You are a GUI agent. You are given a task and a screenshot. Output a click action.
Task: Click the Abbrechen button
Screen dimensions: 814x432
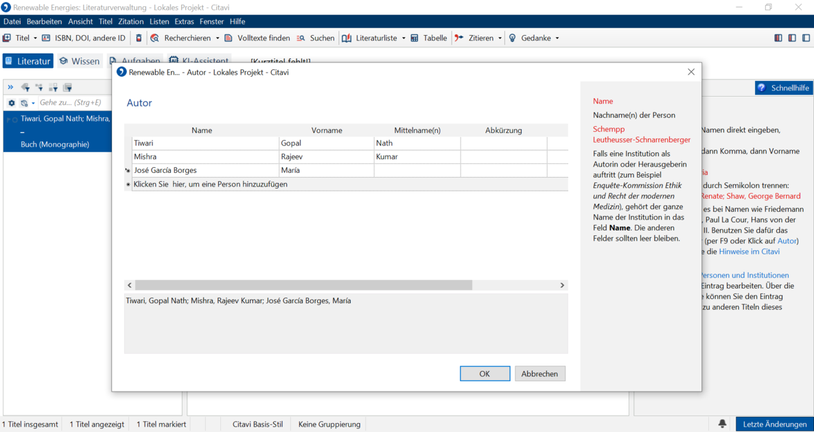(540, 374)
